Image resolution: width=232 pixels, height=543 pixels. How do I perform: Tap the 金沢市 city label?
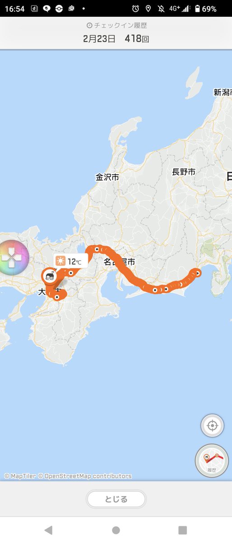[107, 177]
